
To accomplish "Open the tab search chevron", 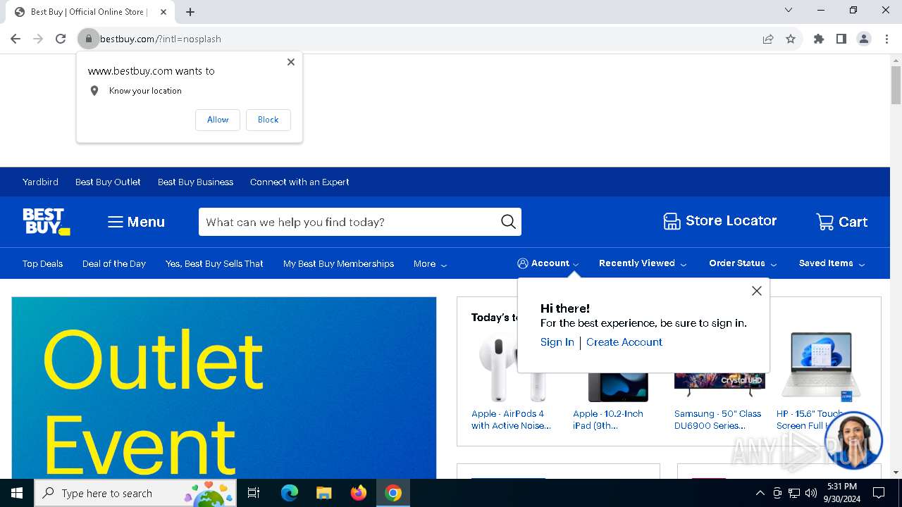I will pyautogui.click(x=789, y=10).
